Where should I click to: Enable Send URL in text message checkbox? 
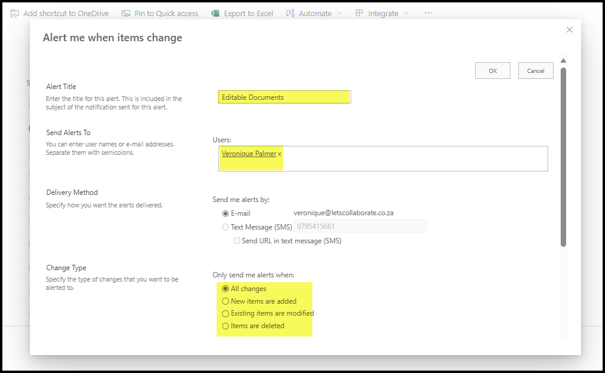coord(237,241)
